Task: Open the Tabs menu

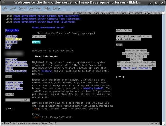Action: click(47, 8)
